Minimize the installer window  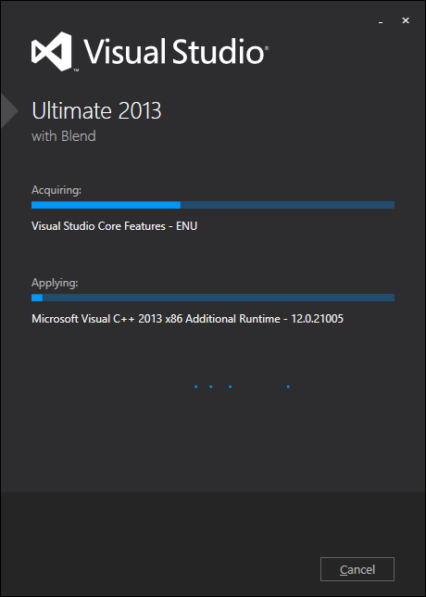click(x=381, y=21)
